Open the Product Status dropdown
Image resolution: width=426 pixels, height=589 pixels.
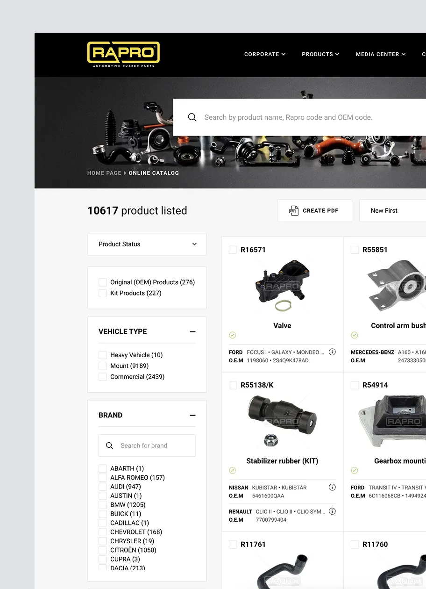click(x=147, y=244)
